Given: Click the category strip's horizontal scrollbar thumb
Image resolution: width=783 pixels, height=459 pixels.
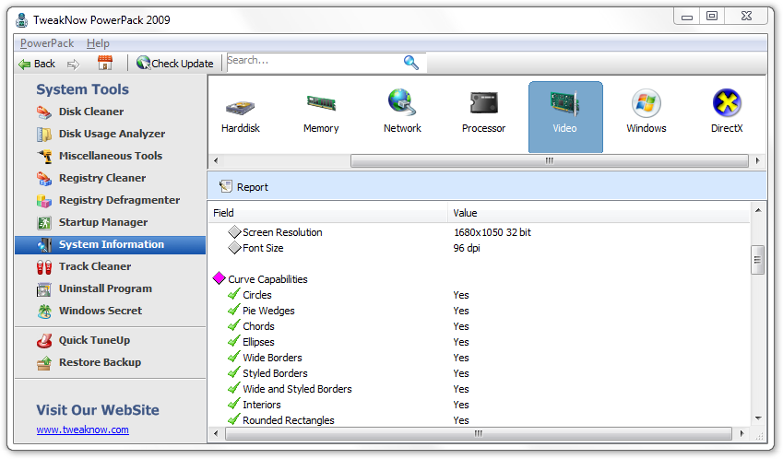Looking at the screenshot, I should pos(550,160).
